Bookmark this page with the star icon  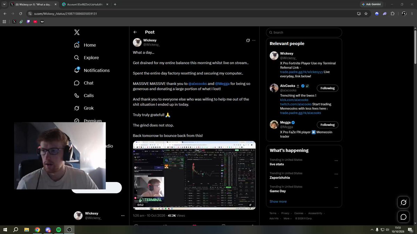366,14
